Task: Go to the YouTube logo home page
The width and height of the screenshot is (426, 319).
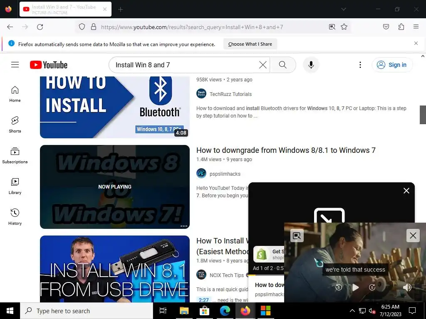Action: (x=49, y=65)
